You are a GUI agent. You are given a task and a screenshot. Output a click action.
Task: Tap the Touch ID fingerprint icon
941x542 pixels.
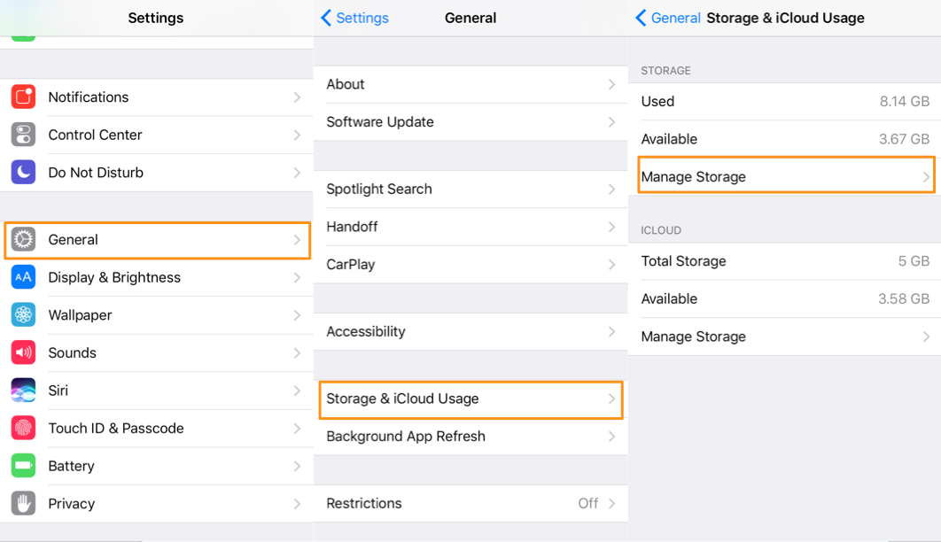pyautogui.click(x=23, y=429)
